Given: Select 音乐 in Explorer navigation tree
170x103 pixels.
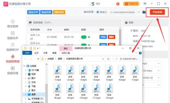Looking at the screenshot, I should [x=33, y=90].
